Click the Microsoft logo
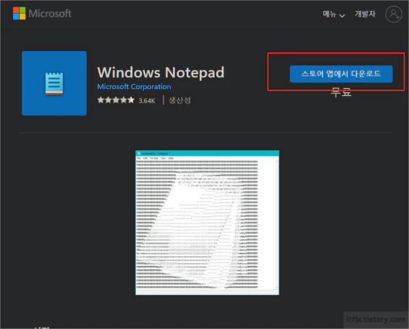This screenshot has height=329, width=409. tap(42, 14)
